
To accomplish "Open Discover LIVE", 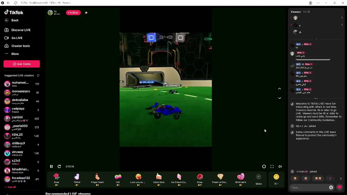I will click(x=18, y=30).
